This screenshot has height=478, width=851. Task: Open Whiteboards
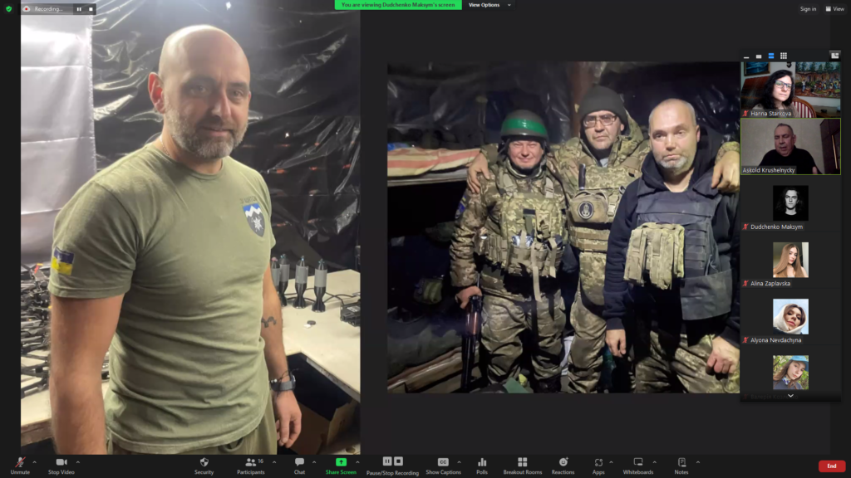point(638,466)
